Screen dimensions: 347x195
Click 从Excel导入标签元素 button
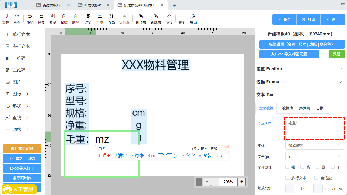pos(289,54)
